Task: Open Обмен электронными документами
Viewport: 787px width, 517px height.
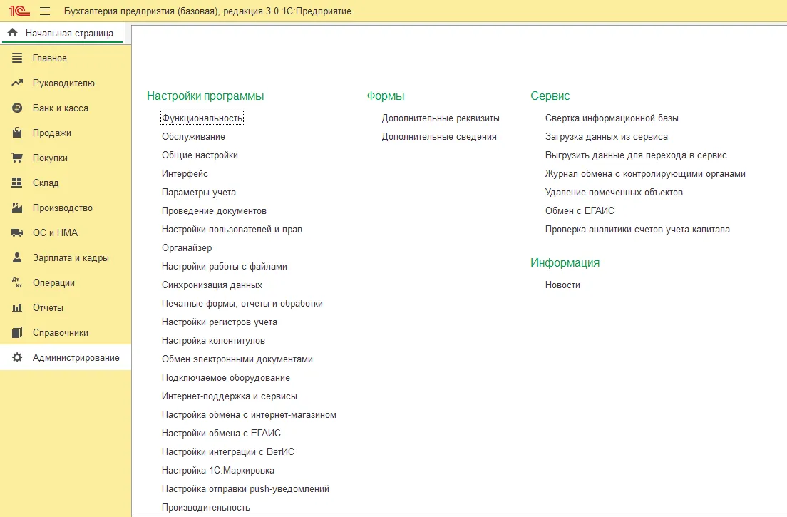Action: 237,359
